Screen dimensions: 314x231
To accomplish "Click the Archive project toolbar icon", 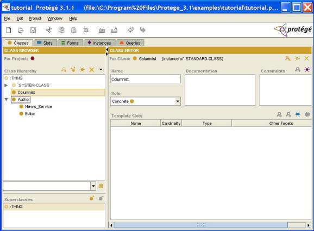I will [102, 30].
